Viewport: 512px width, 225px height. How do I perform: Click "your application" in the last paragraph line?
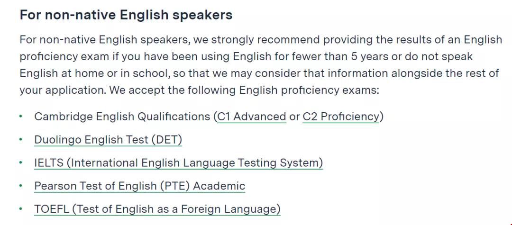click(x=63, y=90)
